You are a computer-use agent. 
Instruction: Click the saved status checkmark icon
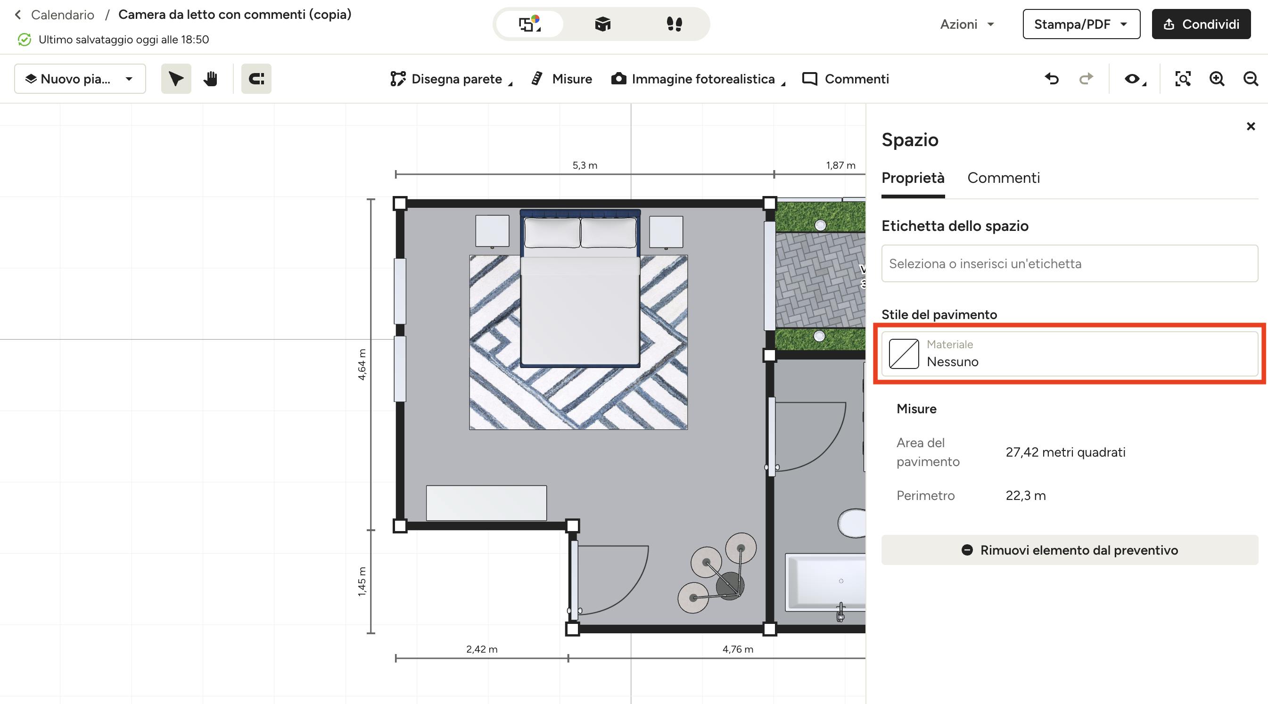(x=24, y=40)
